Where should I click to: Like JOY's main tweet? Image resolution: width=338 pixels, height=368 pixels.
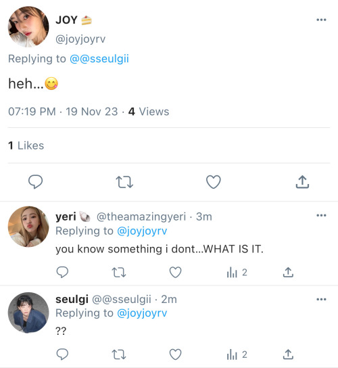point(214,182)
